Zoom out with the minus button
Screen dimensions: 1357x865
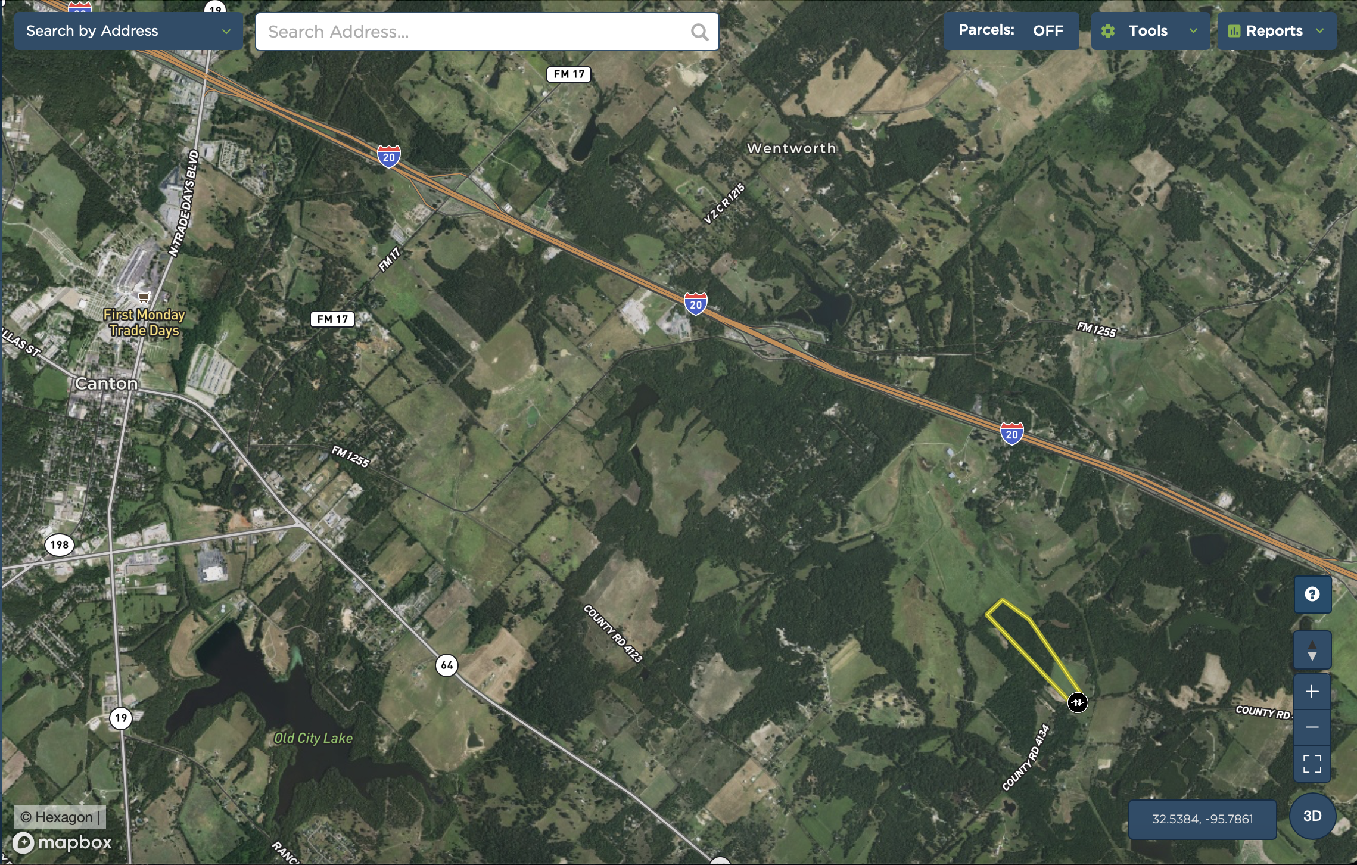point(1312,727)
